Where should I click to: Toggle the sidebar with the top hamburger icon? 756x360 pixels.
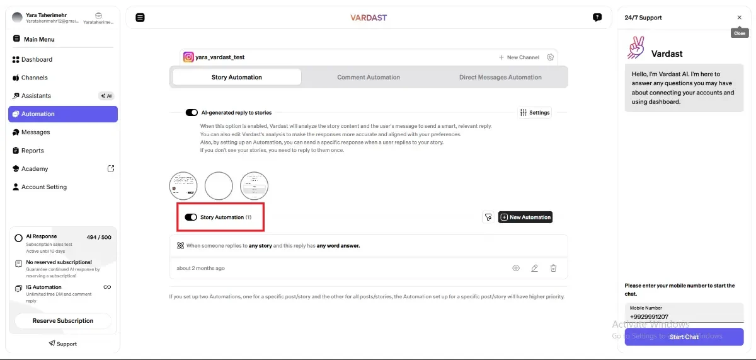tap(140, 18)
